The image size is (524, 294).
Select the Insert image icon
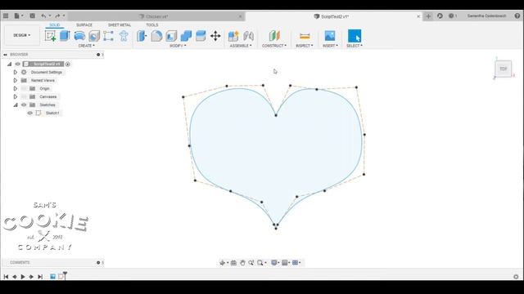[x=330, y=36]
